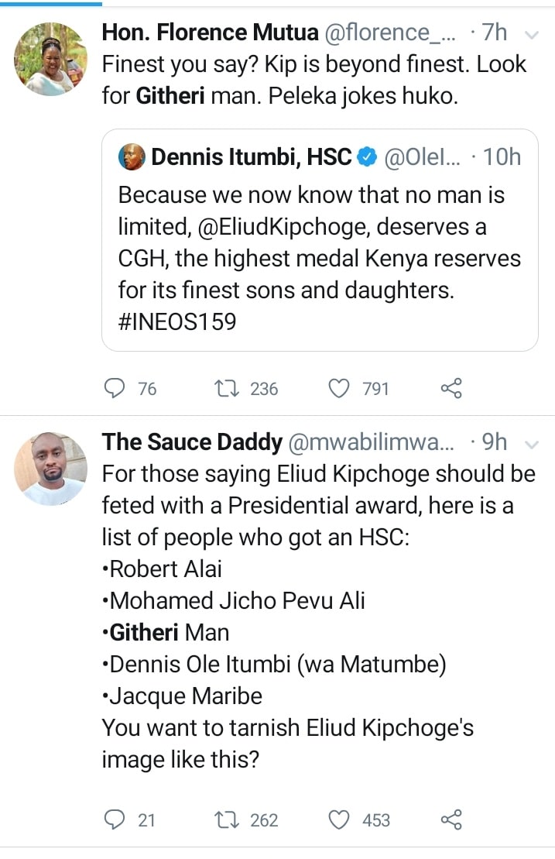Open Florence Mutua's profile picture
555x859 pixels.
point(51,60)
